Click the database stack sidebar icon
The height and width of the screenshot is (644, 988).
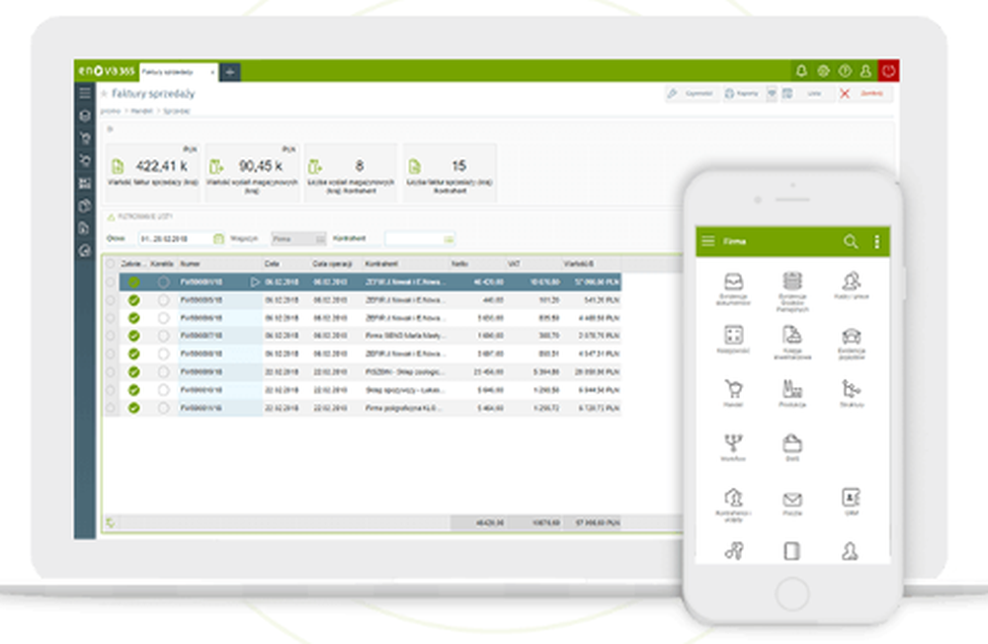(84, 116)
